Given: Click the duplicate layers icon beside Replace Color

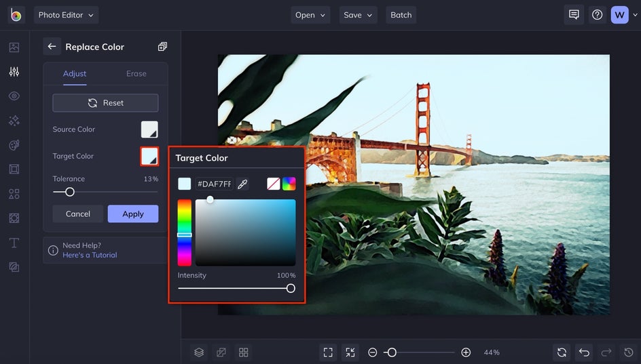Looking at the screenshot, I should (162, 47).
